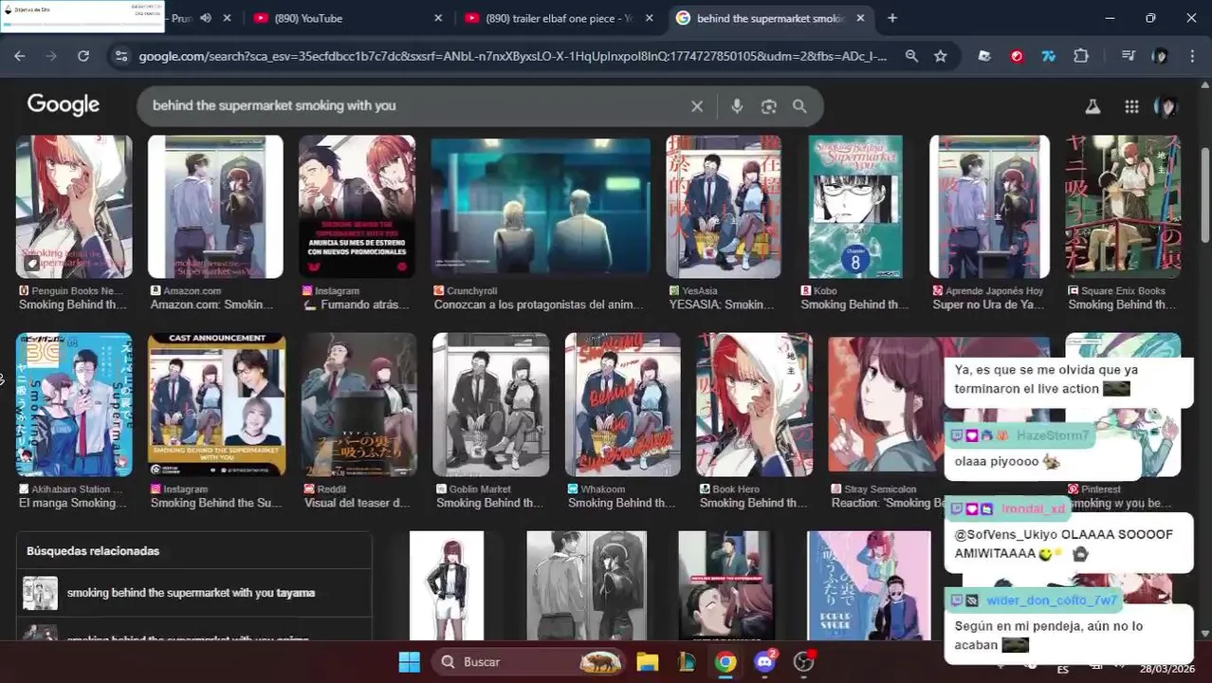Open the Kobo chapter 8 cover

tap(855, 207)
